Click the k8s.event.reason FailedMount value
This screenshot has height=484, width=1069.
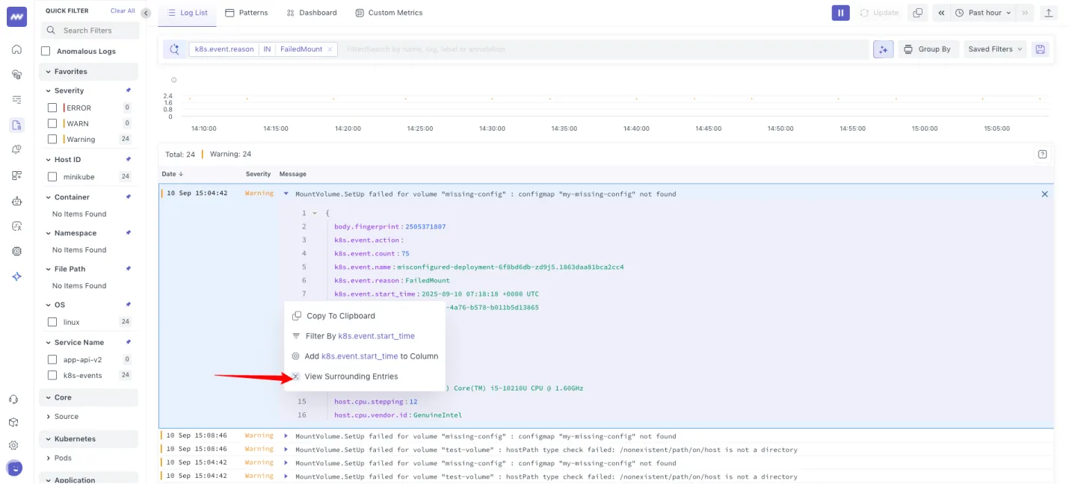click(427, 281)
